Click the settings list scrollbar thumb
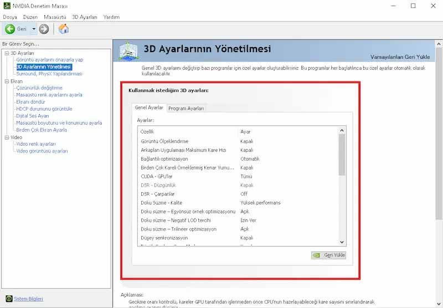 pos(342,155)
